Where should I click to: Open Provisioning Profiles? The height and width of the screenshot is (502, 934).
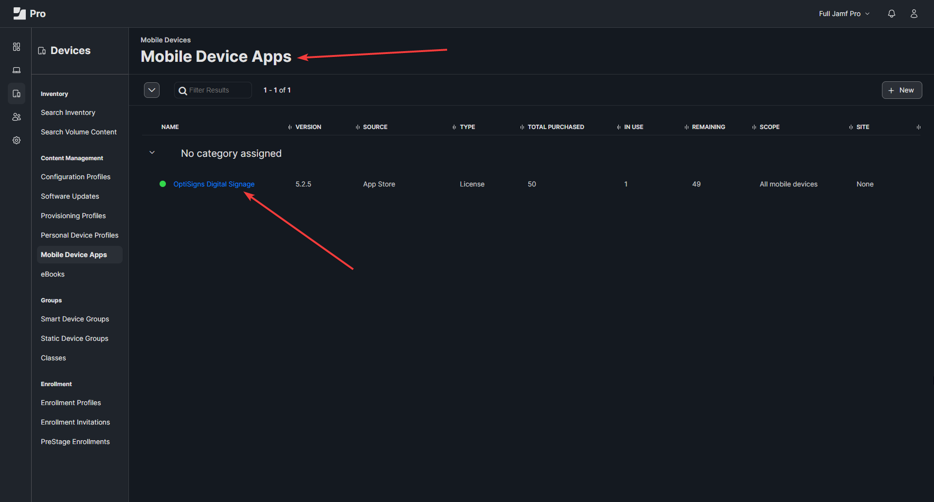click(73, 216)
